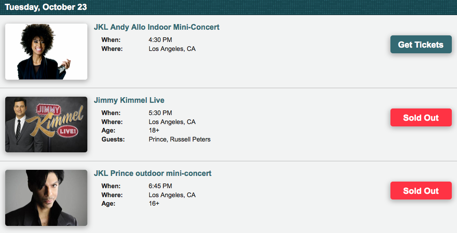
Task: Click the Andy Allo photo thumbnail
Action: coord(46,51)
